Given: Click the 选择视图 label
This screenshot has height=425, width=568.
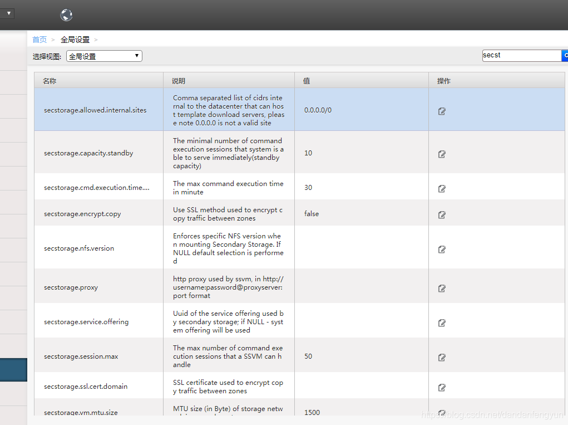Looking at the screenshot, I should [x=47, y=57].
